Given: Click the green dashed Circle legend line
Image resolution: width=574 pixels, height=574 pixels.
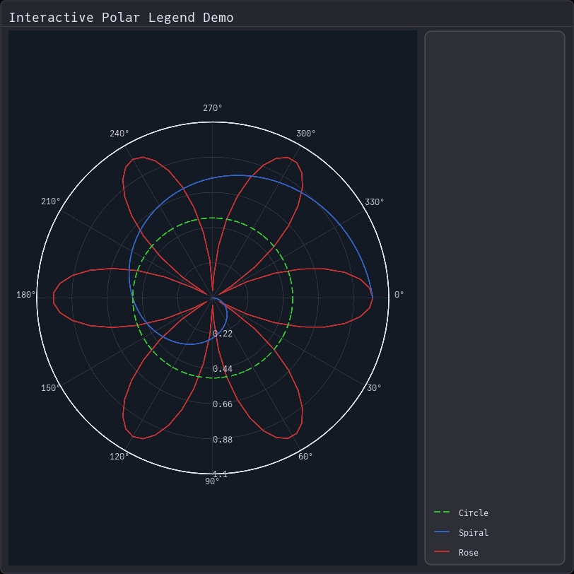Looking at the screenshot, I should click(442, 512).
